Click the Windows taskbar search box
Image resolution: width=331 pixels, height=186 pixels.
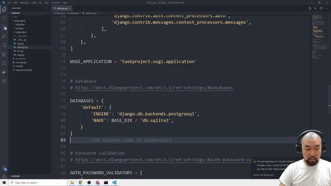click(38, 182)
